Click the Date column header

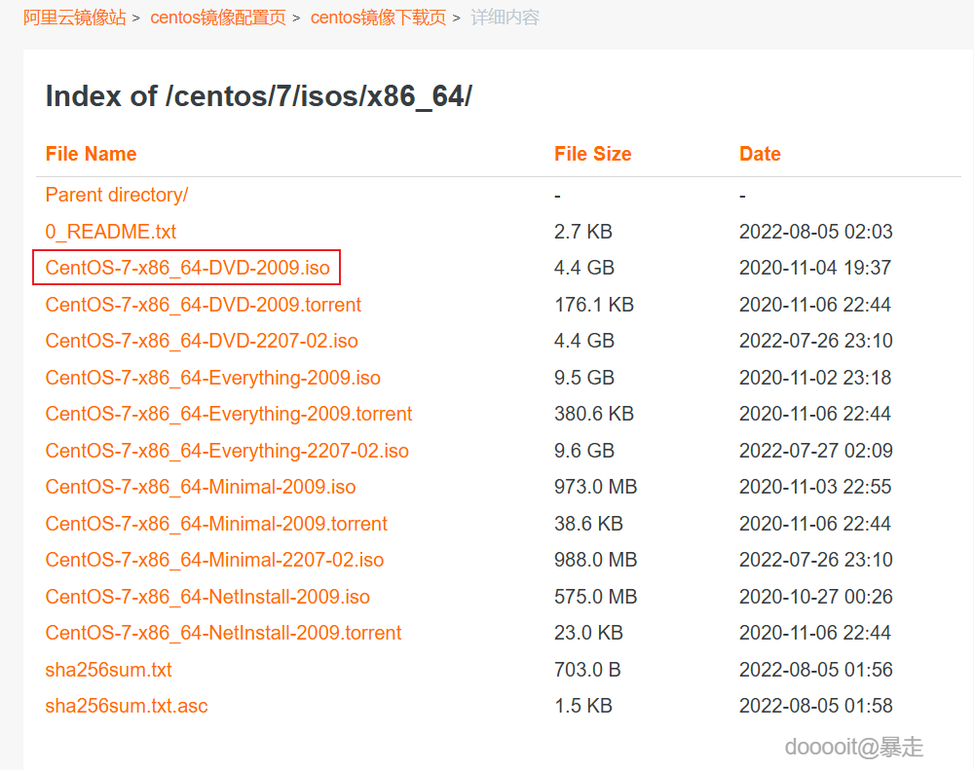(x=760, y=154)
